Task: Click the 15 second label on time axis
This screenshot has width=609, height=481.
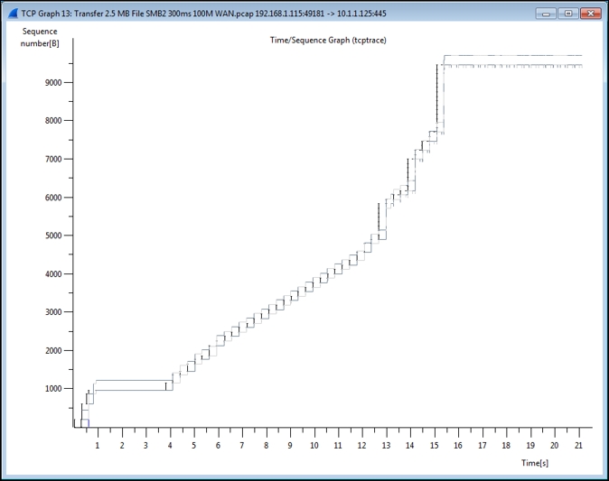Action: (x=435, y=445)
